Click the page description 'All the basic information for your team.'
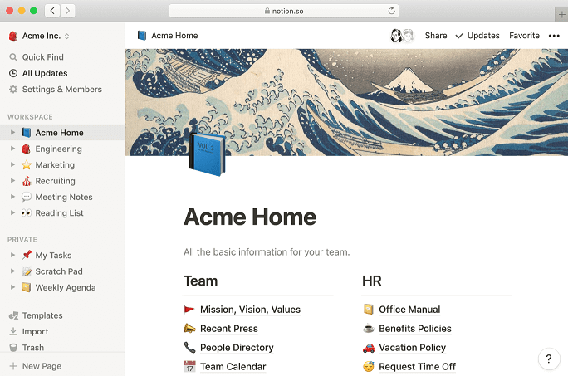 267,252
